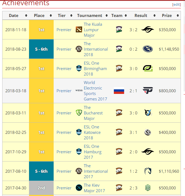Click Virtus.pro logo in ESL One Birmingham row
This screenshot has width=185, height=196.
(119, 68)
